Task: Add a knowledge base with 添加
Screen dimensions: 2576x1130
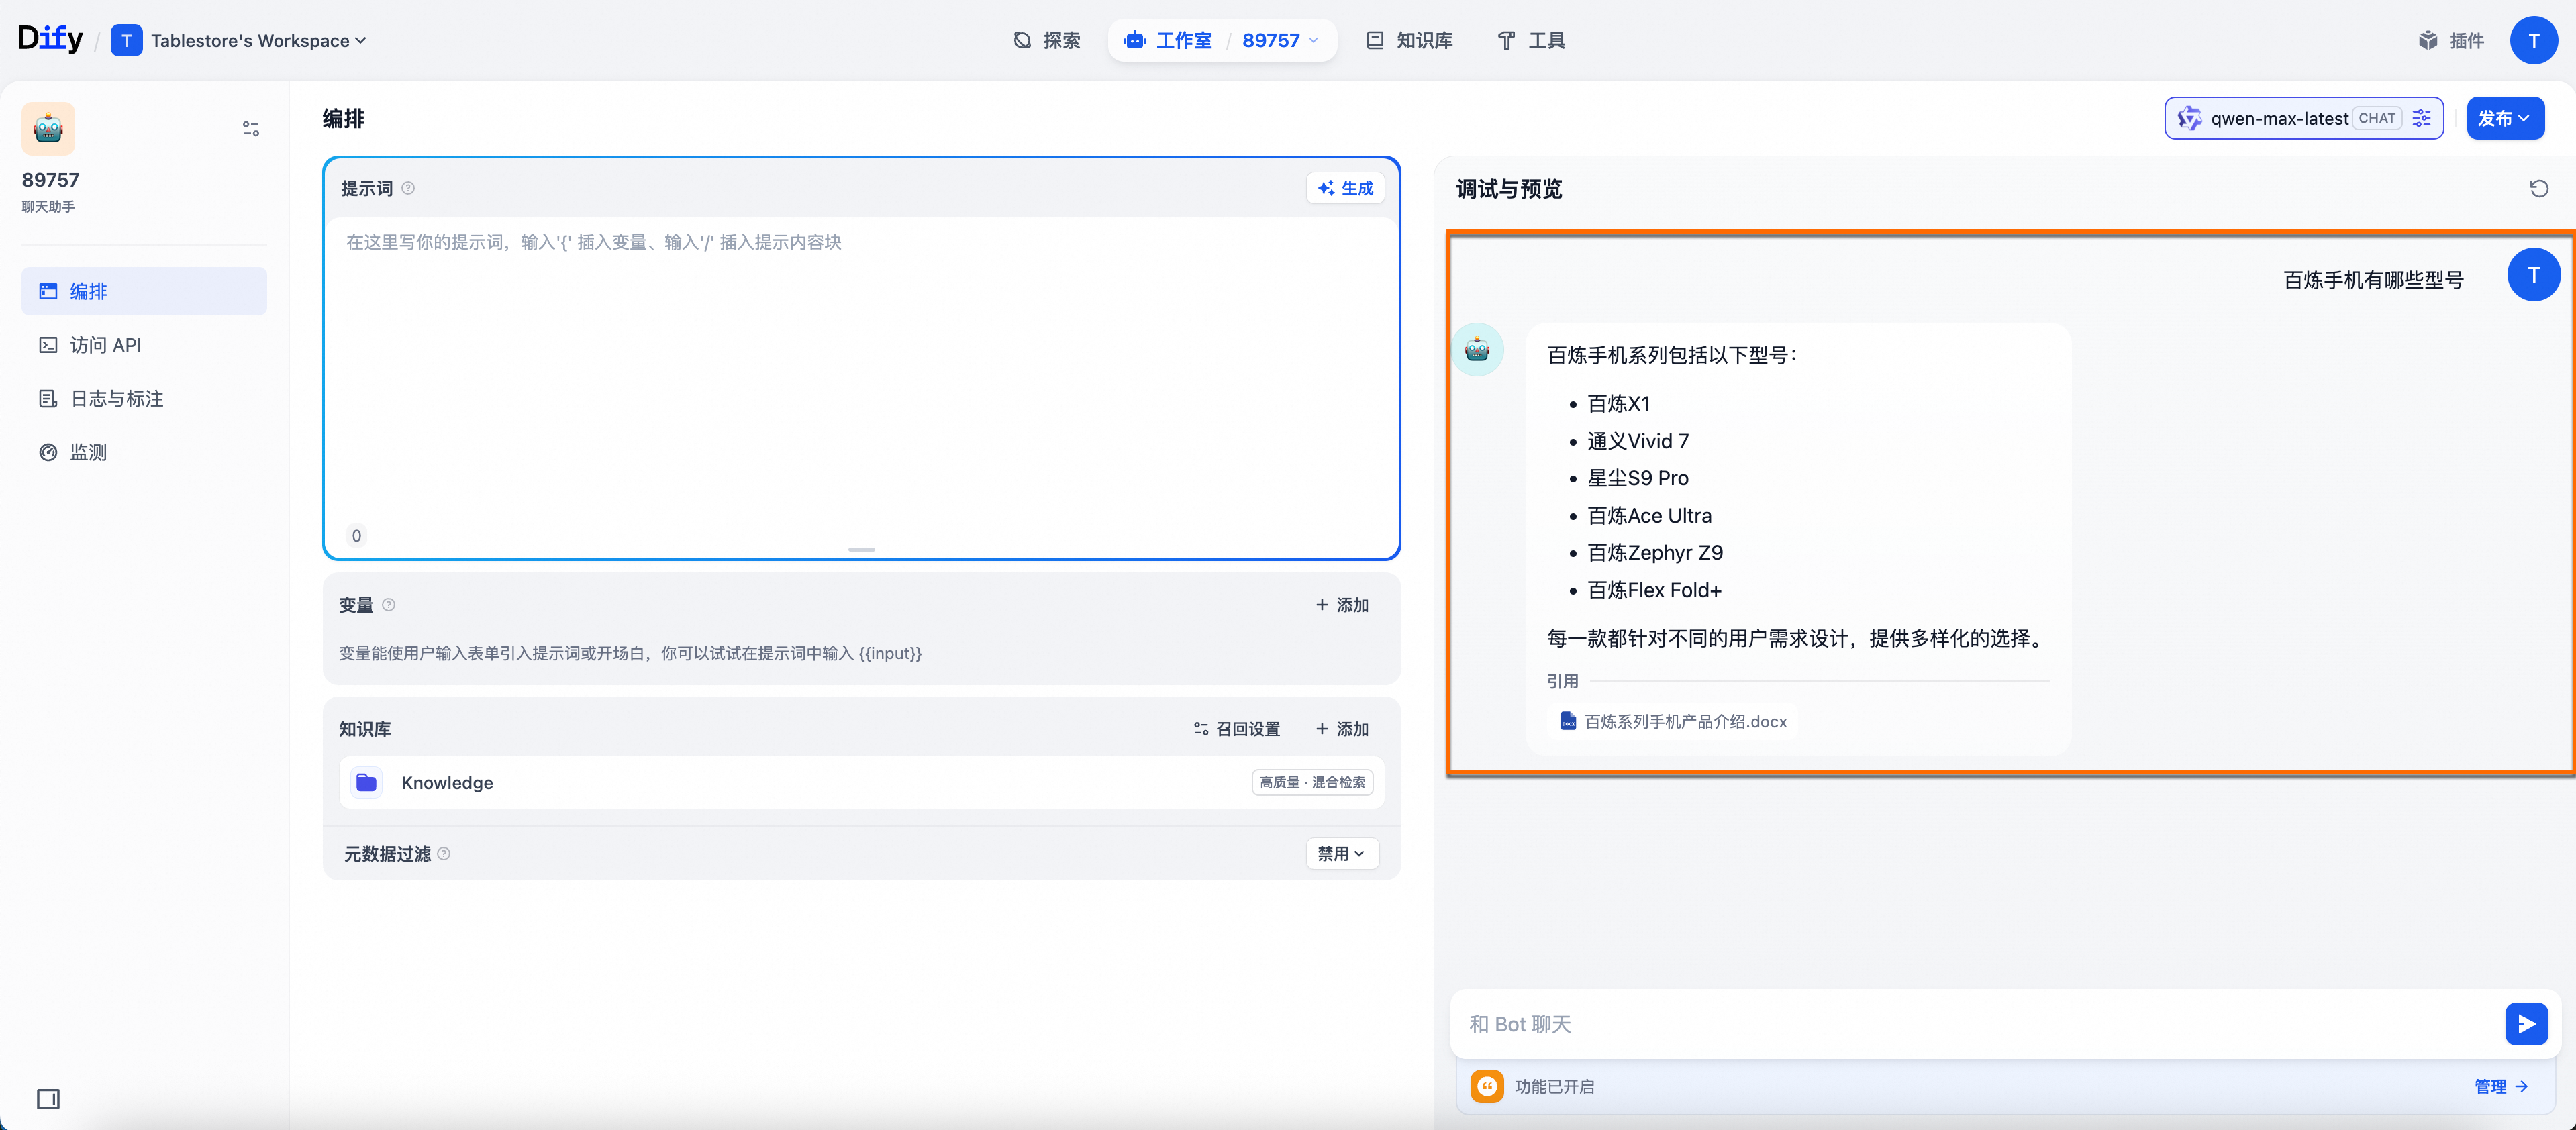Action: click(x=1342, y=729)
